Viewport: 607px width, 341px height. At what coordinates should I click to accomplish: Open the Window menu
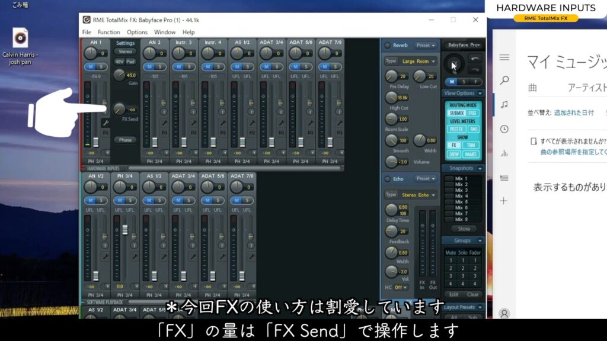[x=165, y=32]
